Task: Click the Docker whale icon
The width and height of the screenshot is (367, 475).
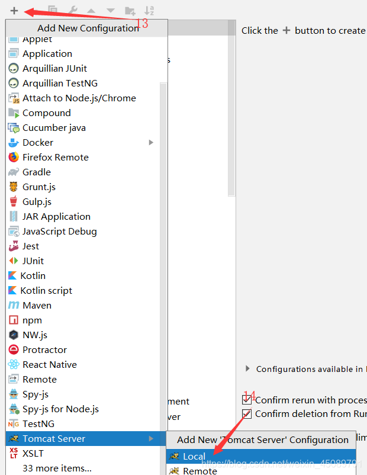Action: point(14,143)
